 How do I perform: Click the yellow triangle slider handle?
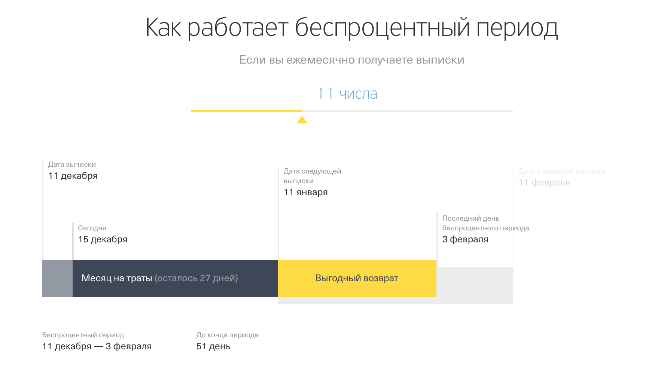[302, 120]
